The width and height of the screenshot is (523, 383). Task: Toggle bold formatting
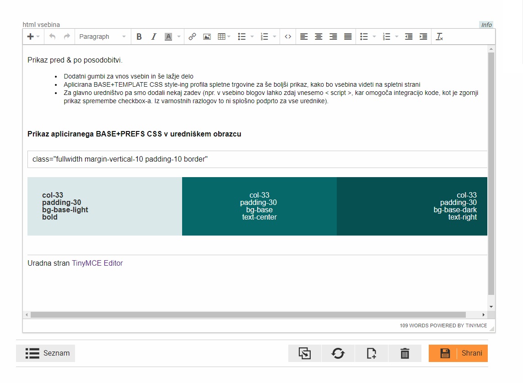coord(139,37)
